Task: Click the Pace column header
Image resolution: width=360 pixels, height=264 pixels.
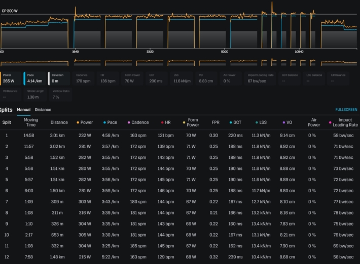Action: coord(112,122)
